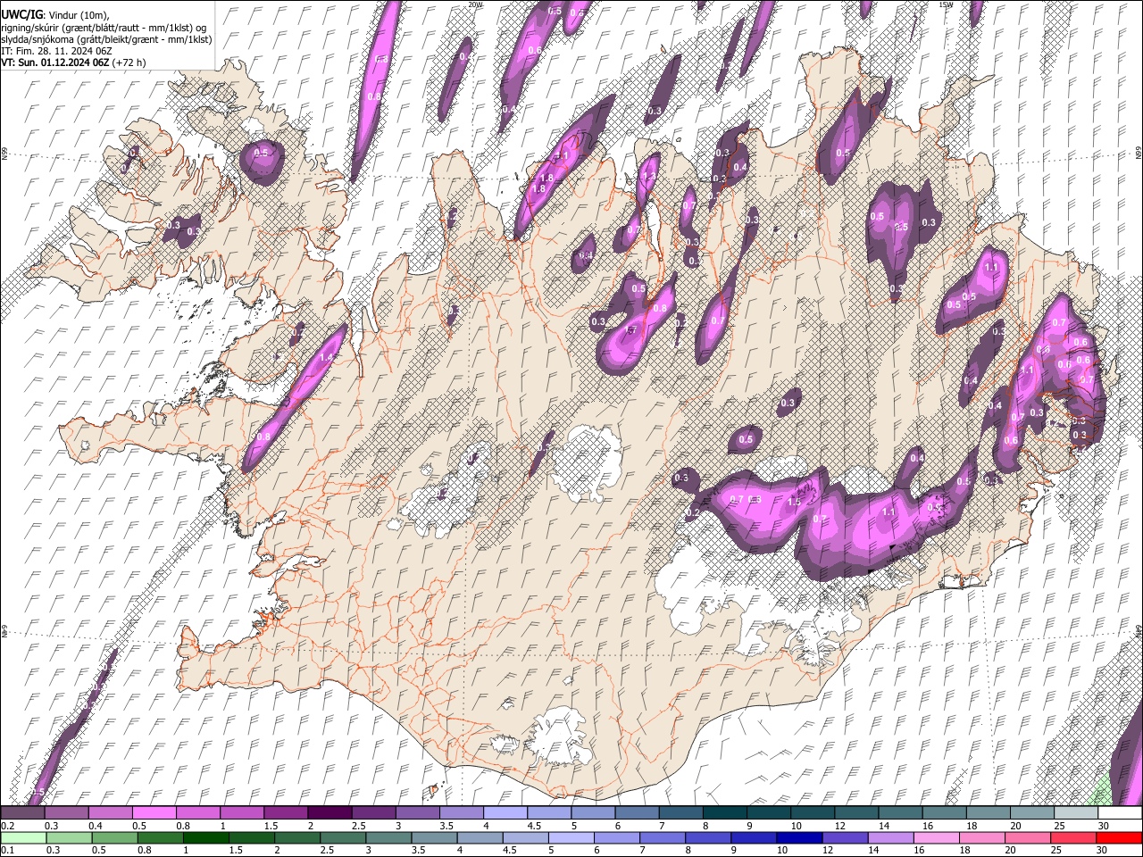Select the violet swatch above lower-row 12 label
Screen dimensions: 1143x857
click(x=845, y=837)
